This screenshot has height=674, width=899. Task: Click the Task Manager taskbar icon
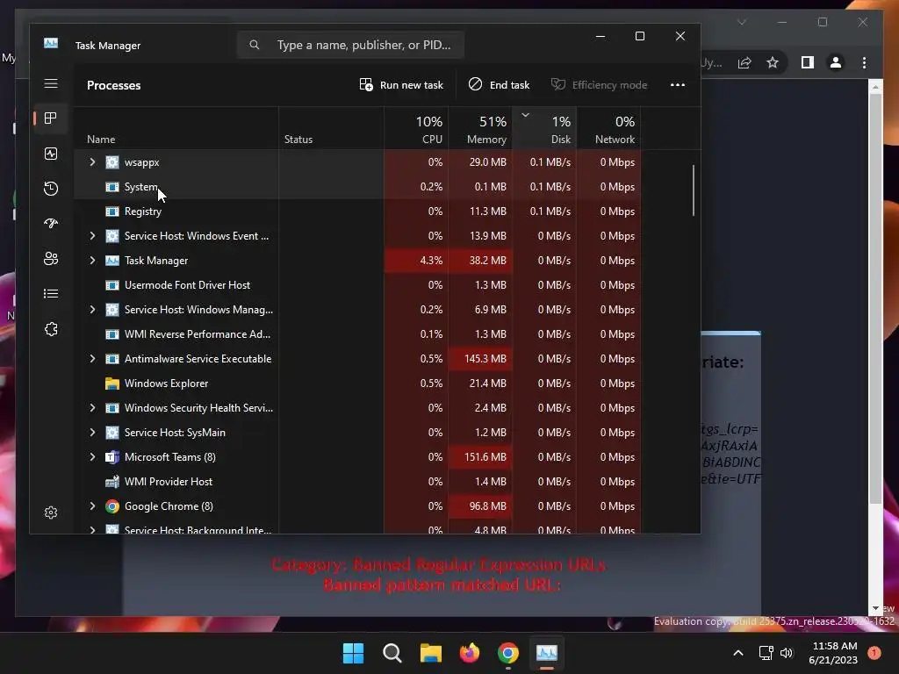click(546, 653)
